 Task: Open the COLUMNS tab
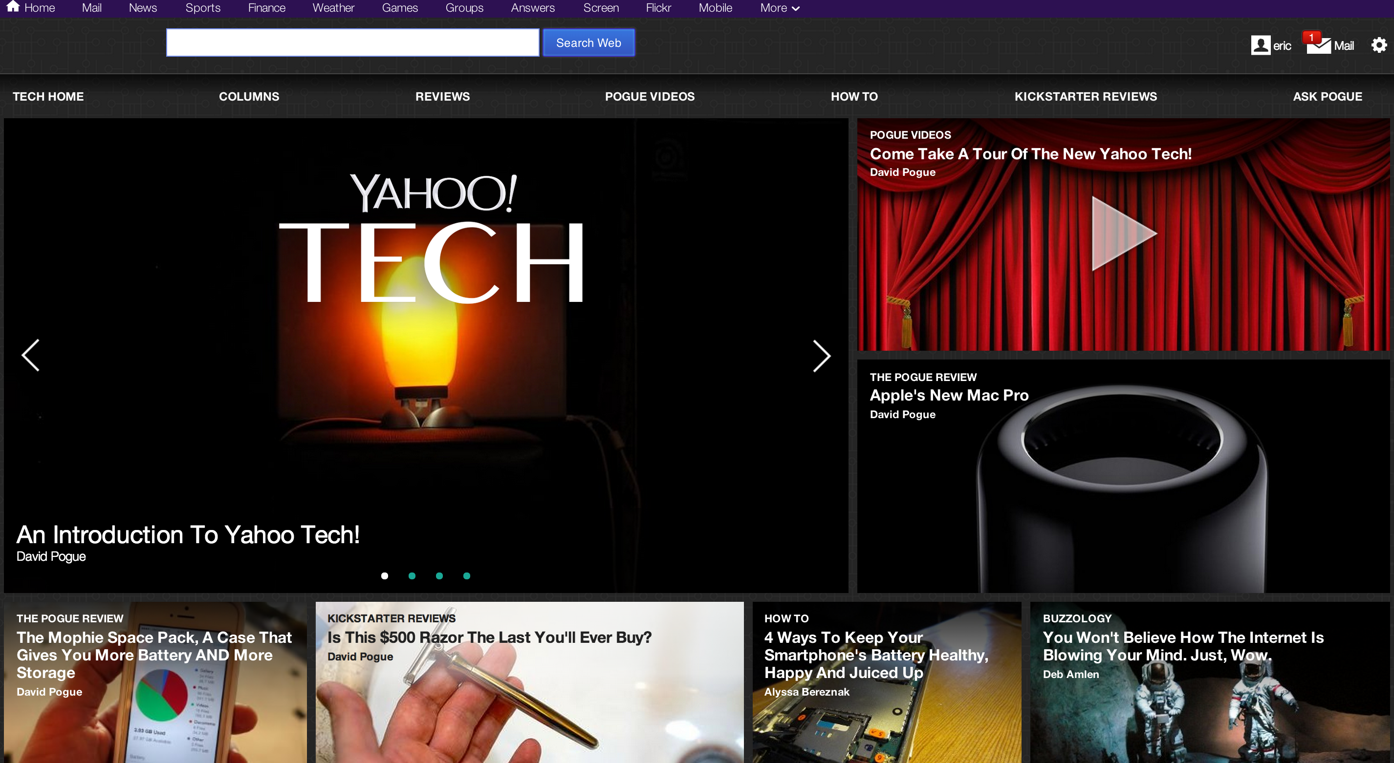tap(249, 96)
